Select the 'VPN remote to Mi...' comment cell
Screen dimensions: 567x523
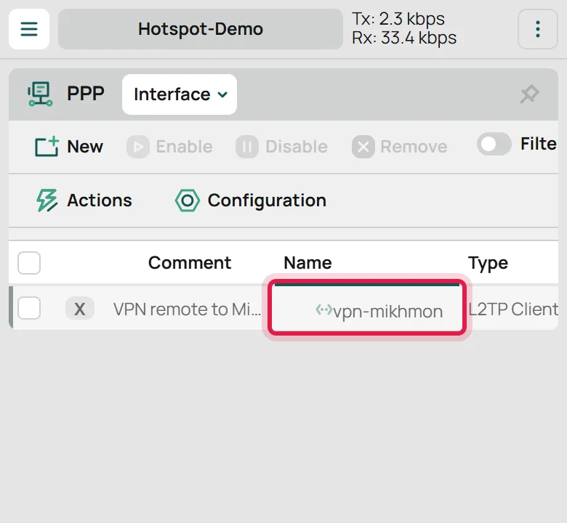(x=188, y=309)
